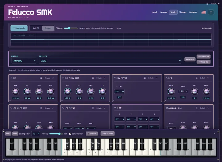
Task: Click the small corner icon of the ENV / ENV DEST panel
Action: 62,100
